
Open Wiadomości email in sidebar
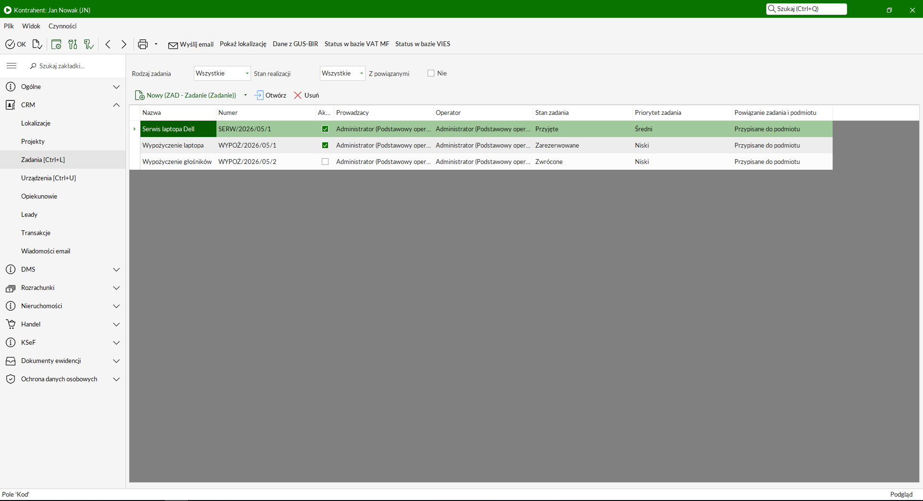[x=46, y=251]
